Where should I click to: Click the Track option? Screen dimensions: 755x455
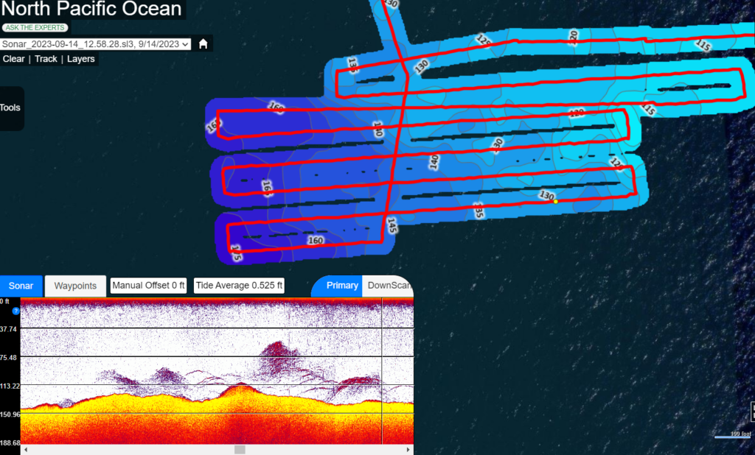click(46, 59)
